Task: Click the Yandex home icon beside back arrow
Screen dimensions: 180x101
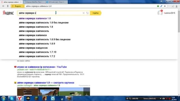Action: point(8,6)
